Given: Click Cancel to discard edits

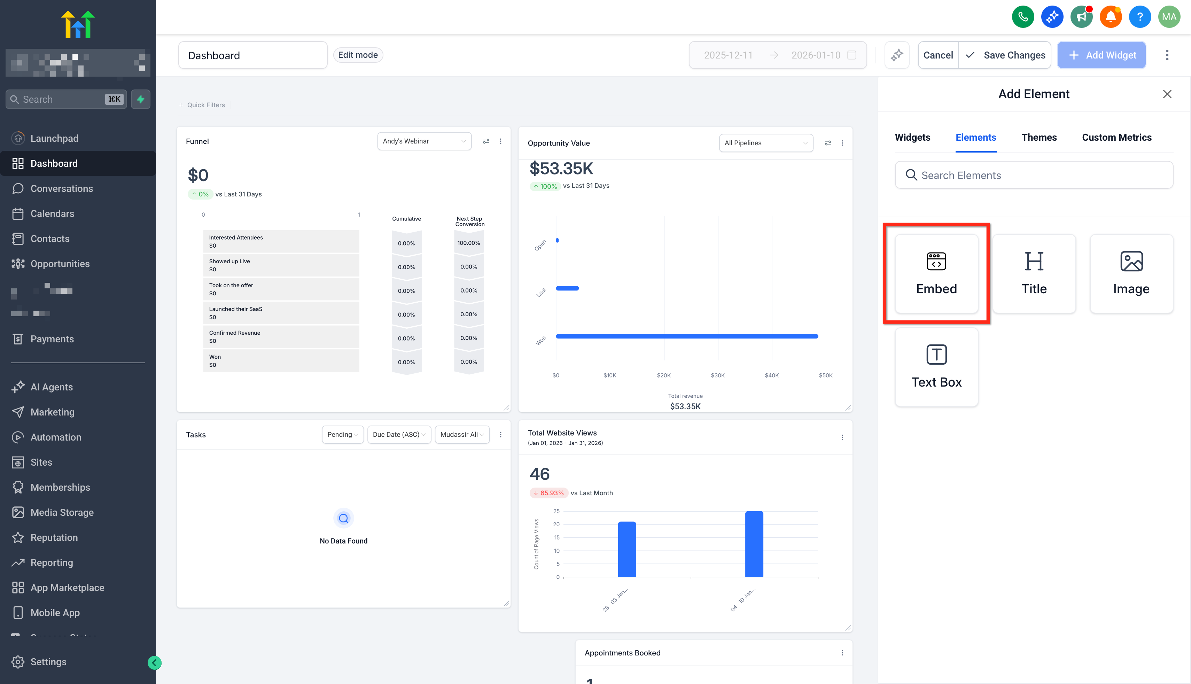Looking at the screenshot, I should pyautogui.click(x=938, y=55).
